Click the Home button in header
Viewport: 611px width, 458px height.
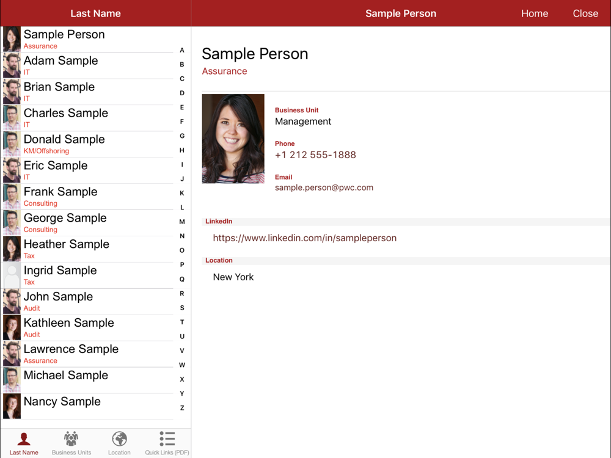coord(535,13)
